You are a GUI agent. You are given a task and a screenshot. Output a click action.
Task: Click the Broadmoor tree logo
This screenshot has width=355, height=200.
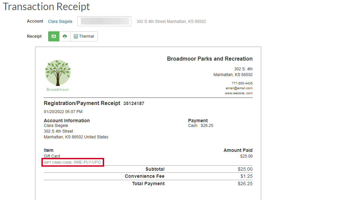pos(58,75)
